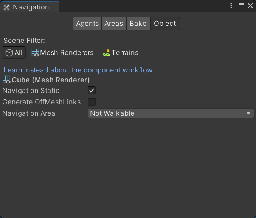Switch to the Areas tab
This screenshot has width=256, height=218.
click(114, 24)
